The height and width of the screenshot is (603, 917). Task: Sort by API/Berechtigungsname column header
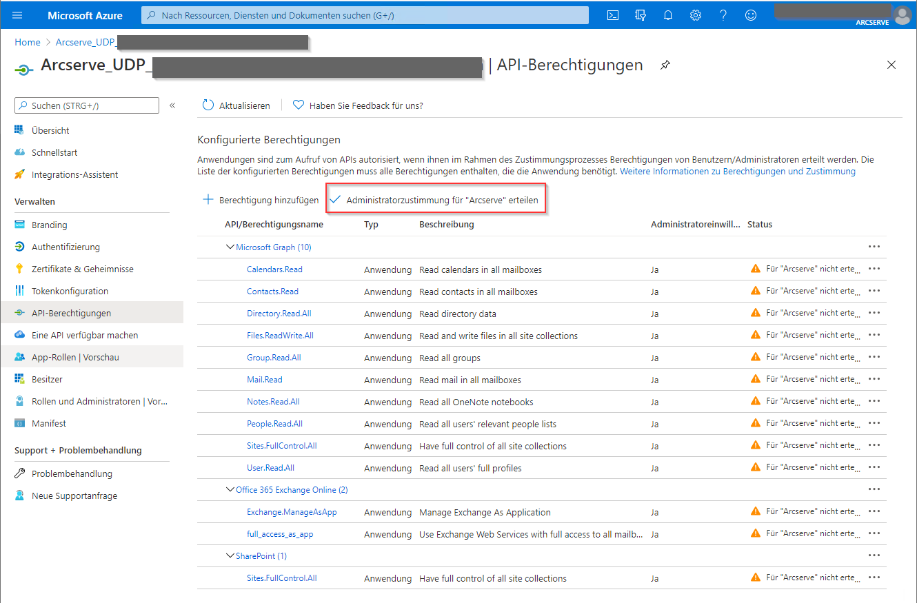coord(274,224)
